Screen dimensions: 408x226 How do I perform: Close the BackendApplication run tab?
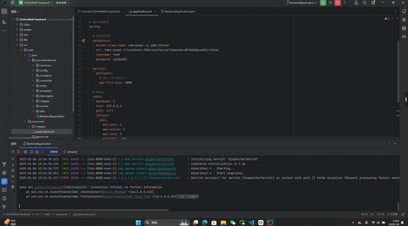coord(55,144)
